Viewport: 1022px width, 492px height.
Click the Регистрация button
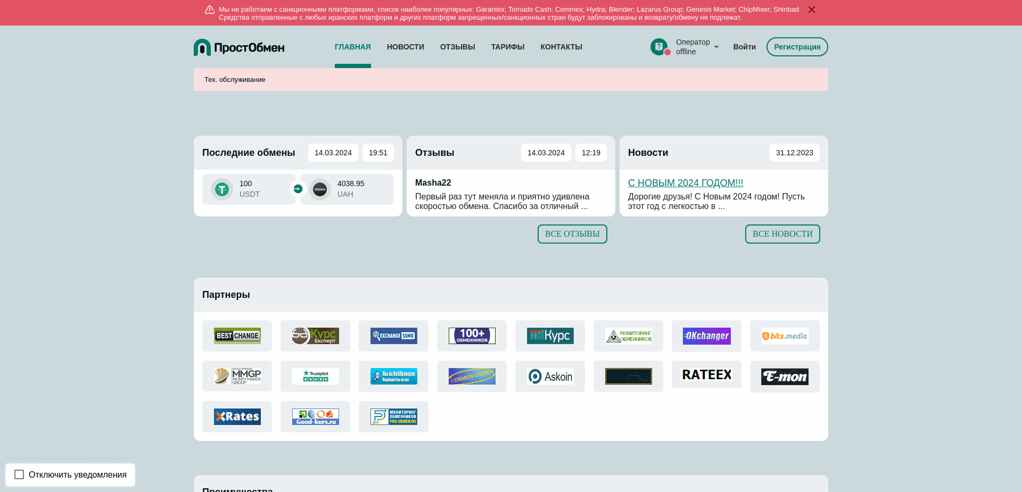tap(797, 47)
